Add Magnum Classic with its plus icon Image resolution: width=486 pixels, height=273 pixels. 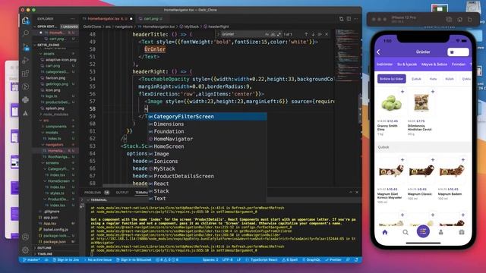[433, 160]
